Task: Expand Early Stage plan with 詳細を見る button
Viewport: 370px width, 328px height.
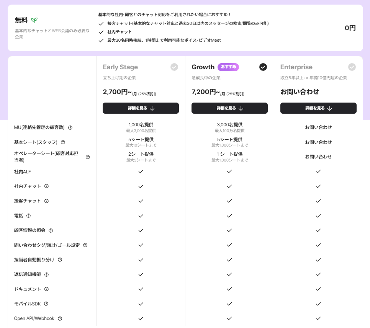Action: point(141,108)
